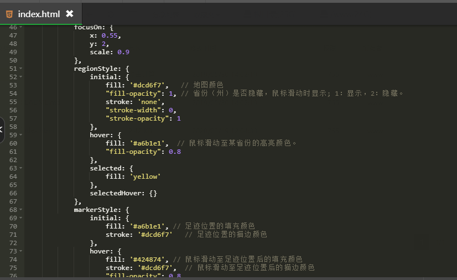The image size is (457, 280).
Task: Collapse the selected block at line 63
Action: coord(21,168)
